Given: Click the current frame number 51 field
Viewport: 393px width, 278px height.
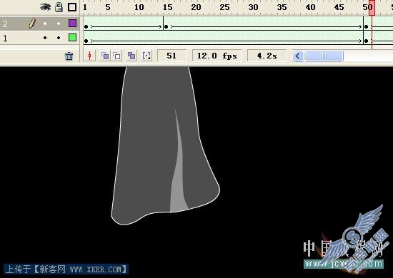Looking at the screenshot, I should coord(171,56).
